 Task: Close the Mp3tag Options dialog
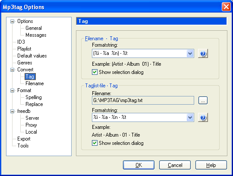coord(226,7)
